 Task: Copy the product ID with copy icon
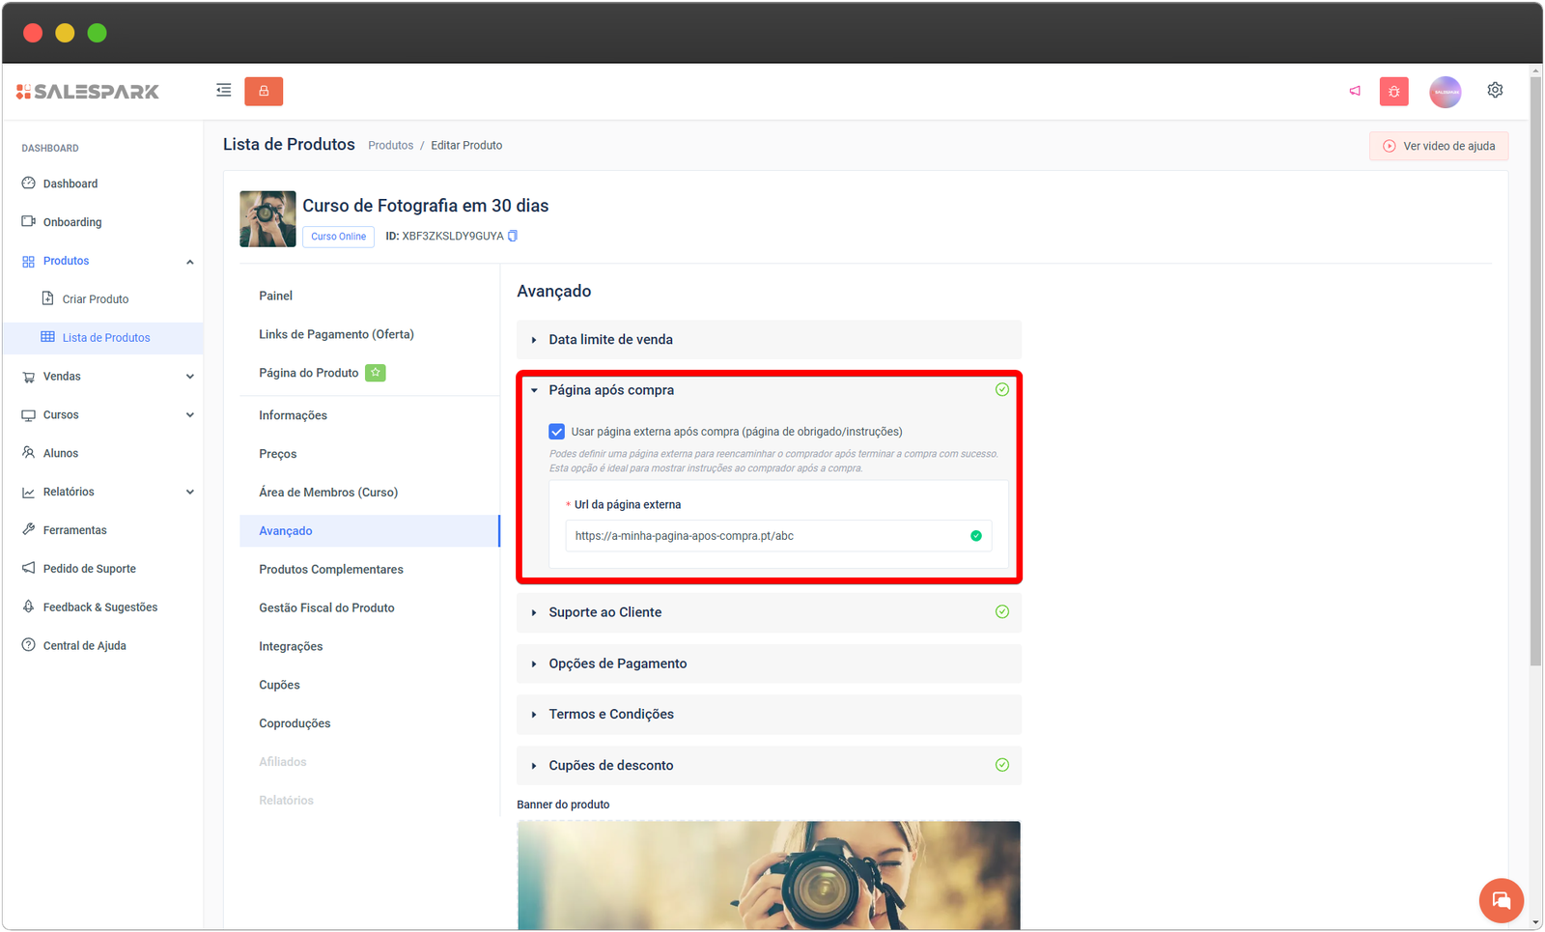tap(513, 236)
